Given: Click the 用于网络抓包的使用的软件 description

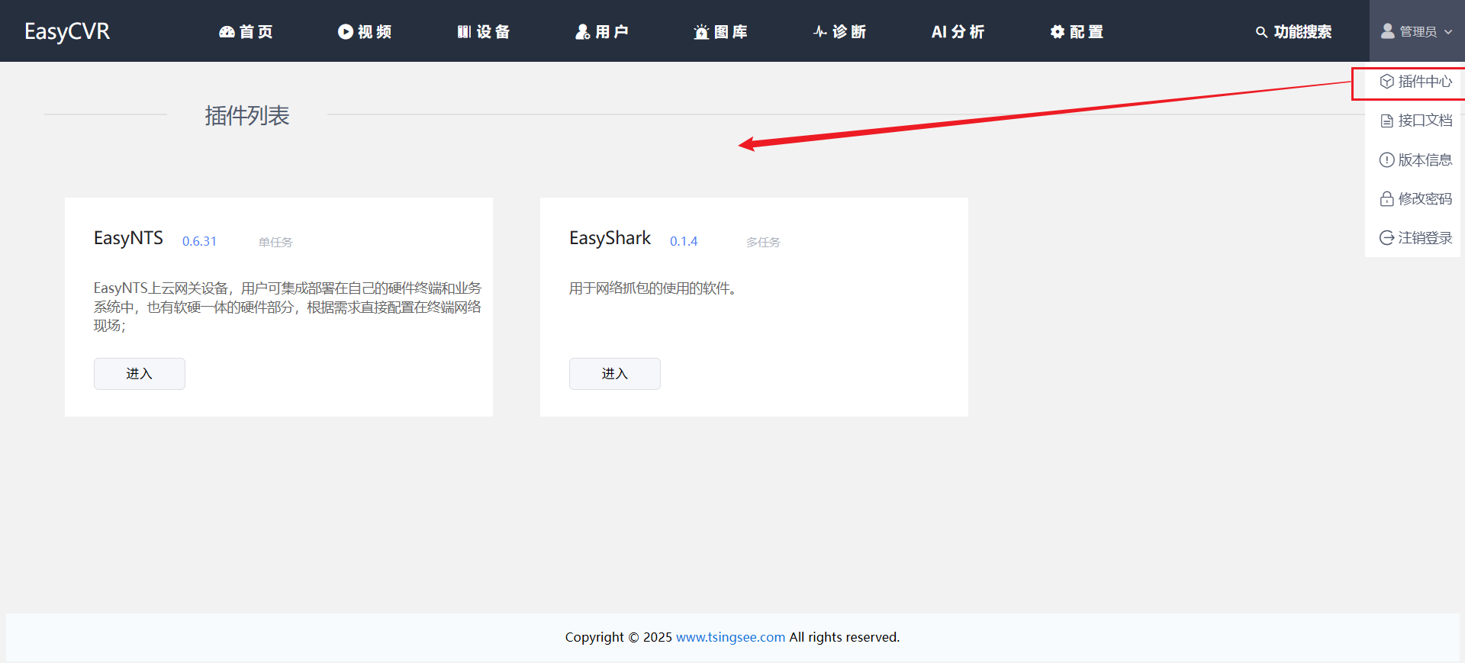Looking at the screenshot, I should (652, 288).
